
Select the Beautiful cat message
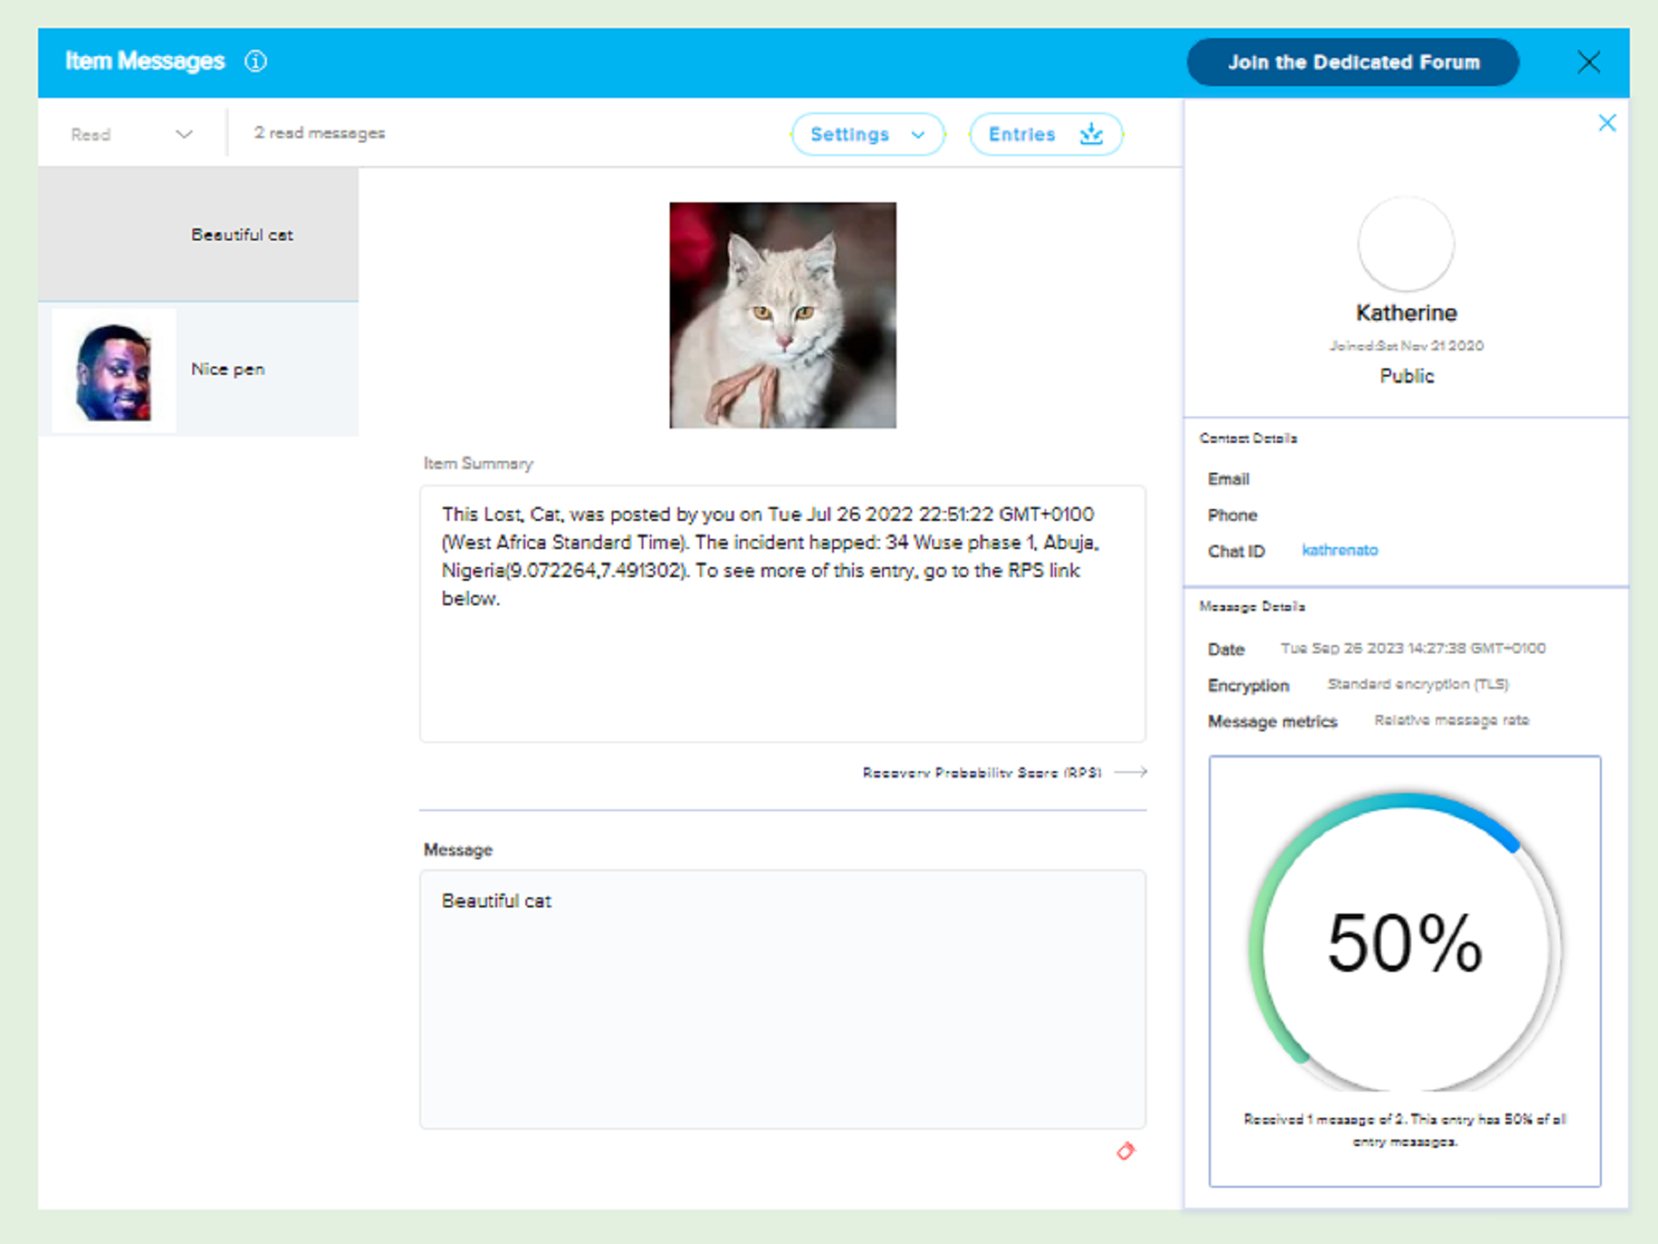199,234
